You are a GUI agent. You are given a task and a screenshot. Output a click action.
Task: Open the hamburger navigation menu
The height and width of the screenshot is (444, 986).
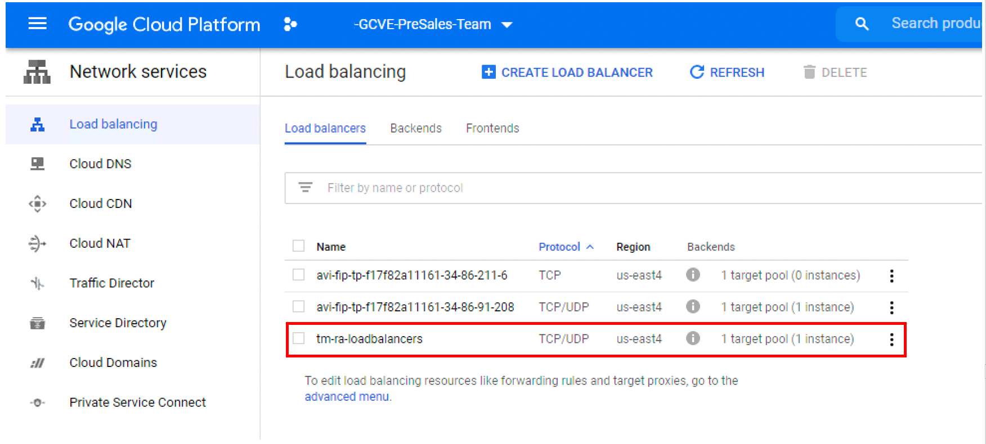pos(38,24)
